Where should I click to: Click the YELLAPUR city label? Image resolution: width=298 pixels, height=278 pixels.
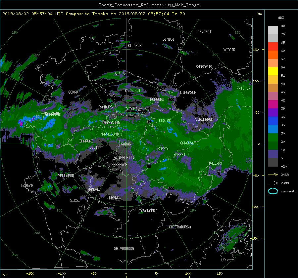(x=66, y=176)
